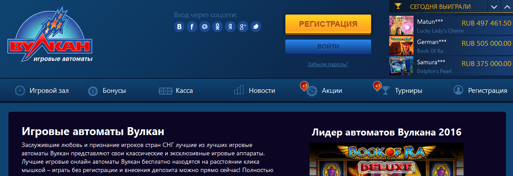
Task: Click amount RUB 505 000.00
Action: coord(486,43)
